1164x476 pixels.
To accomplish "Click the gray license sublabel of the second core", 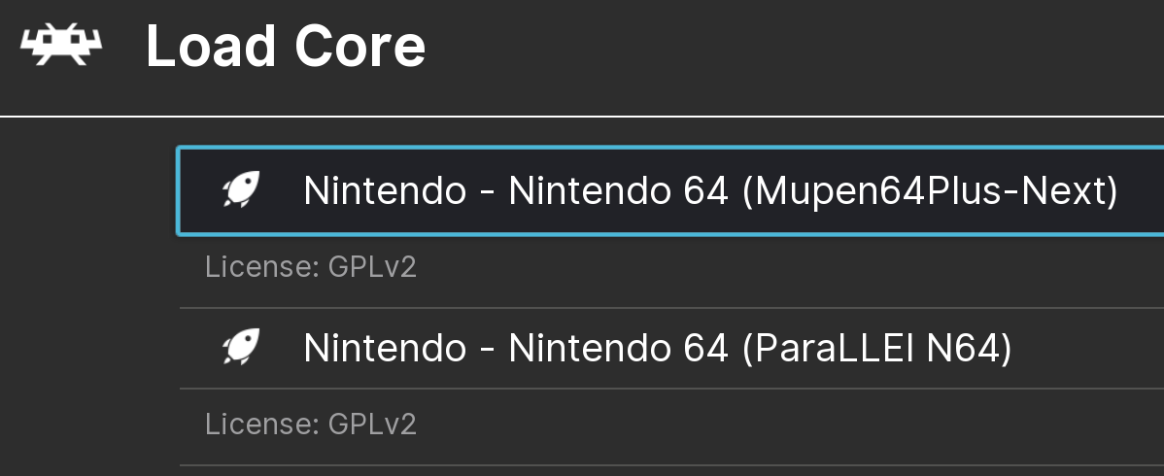I will click(x=311, y=425).
